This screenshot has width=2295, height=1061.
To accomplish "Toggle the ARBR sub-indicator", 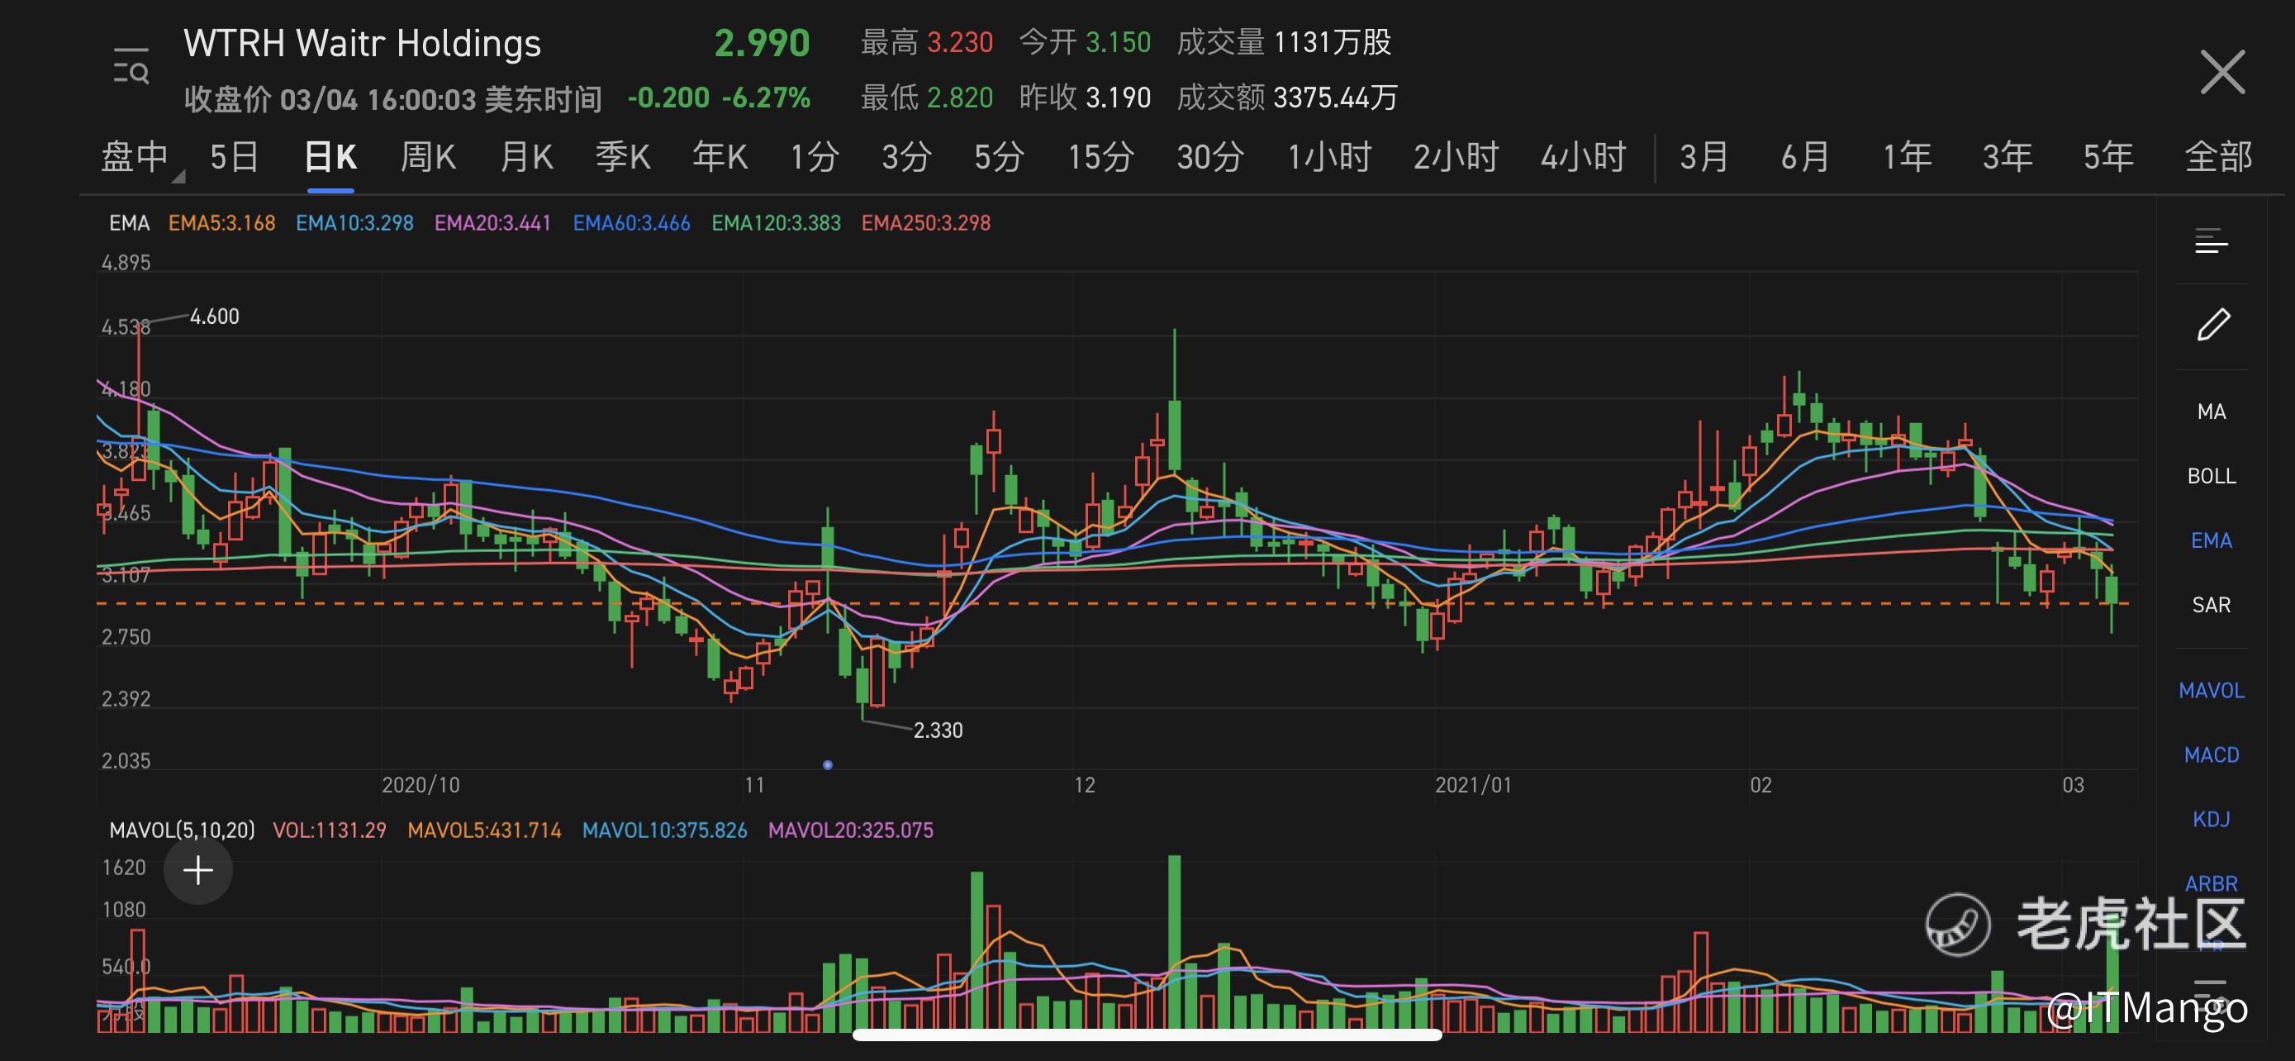I will (2212, 883).
